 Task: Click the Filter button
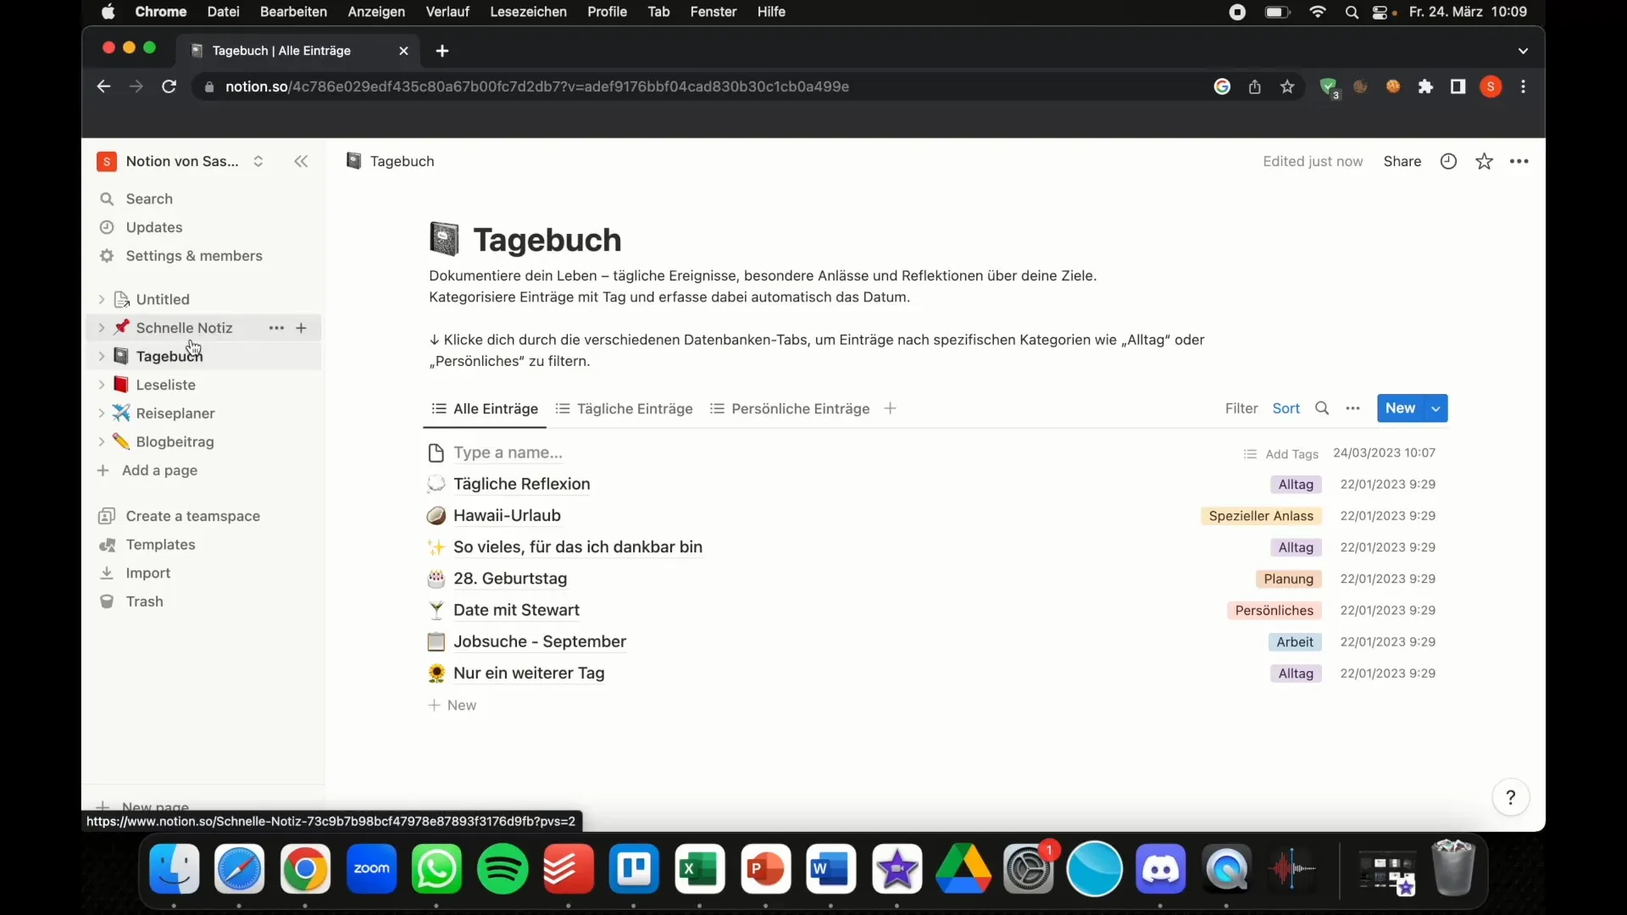click(x=1241, y=408)
